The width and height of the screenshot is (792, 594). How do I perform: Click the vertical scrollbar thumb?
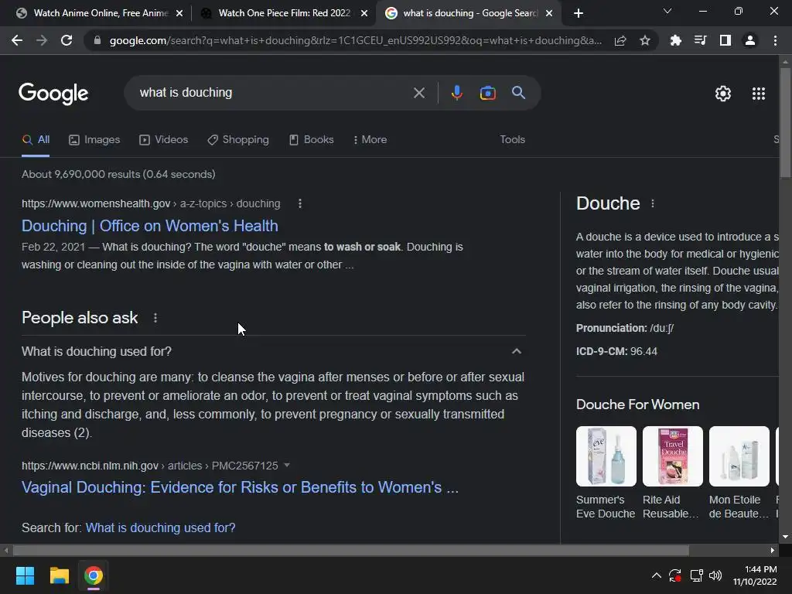[x=785, y=123]
